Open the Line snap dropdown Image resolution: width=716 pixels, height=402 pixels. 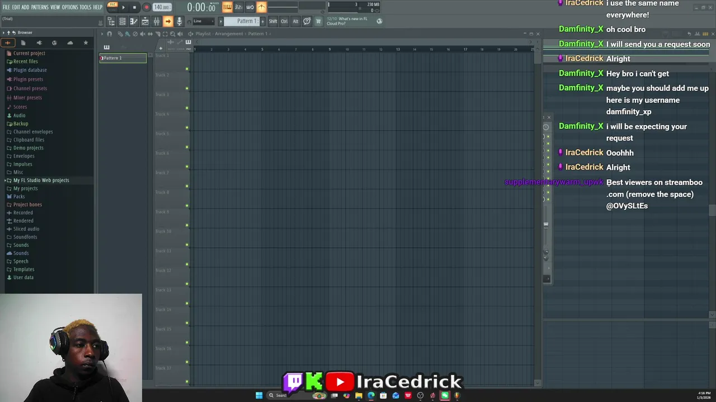tap(204, 21)
